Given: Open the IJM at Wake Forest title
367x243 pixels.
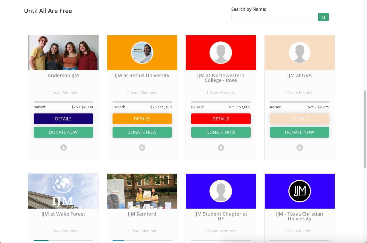Looking at the screenshot, I should 63,214.
